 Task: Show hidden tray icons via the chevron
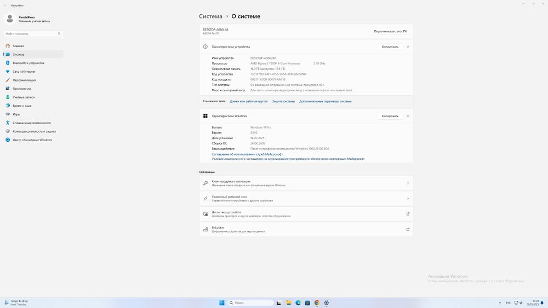coord(500,303)
